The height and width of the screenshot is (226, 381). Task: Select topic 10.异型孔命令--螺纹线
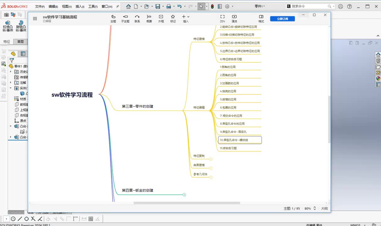(240, 140)
